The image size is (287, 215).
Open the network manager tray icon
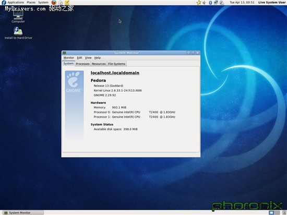click(x=216, y=3)
